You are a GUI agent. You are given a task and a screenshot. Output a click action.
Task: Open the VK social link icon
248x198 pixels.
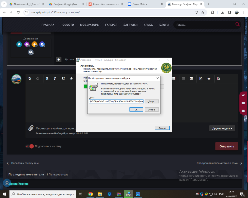pyautogui.click(x=243, y=95)
